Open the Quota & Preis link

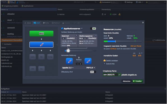click(110, 64)
